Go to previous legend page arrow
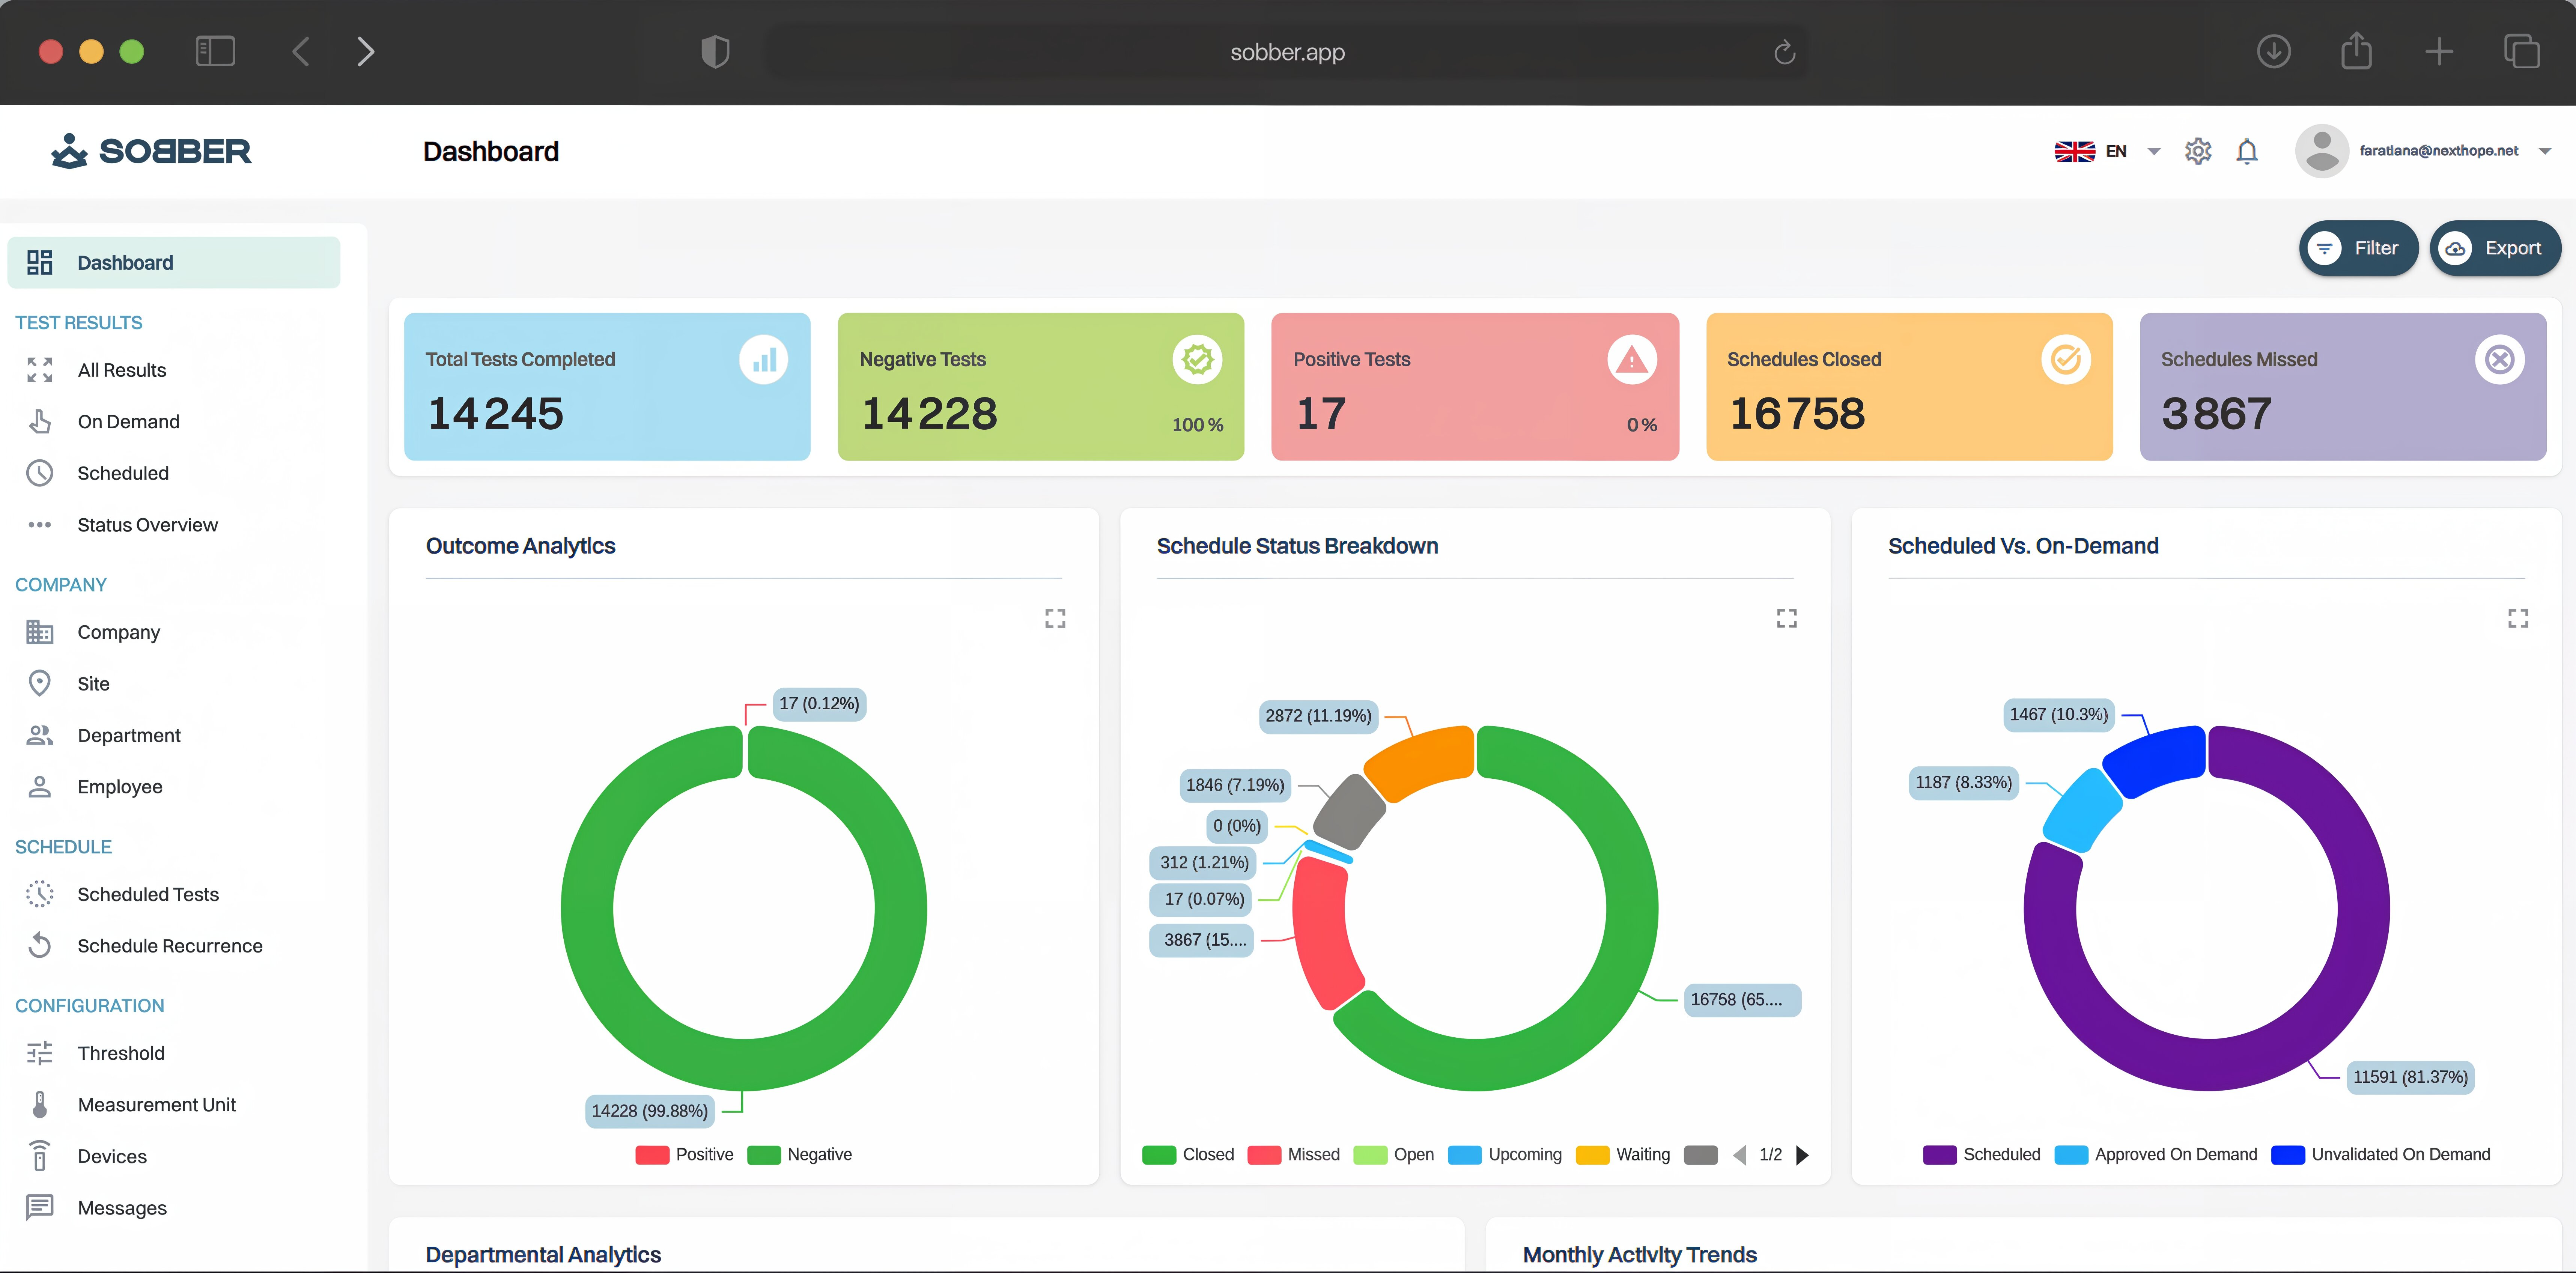The width and height of the screenshot is (2576, 1273). click(x=1740, y=1155)
